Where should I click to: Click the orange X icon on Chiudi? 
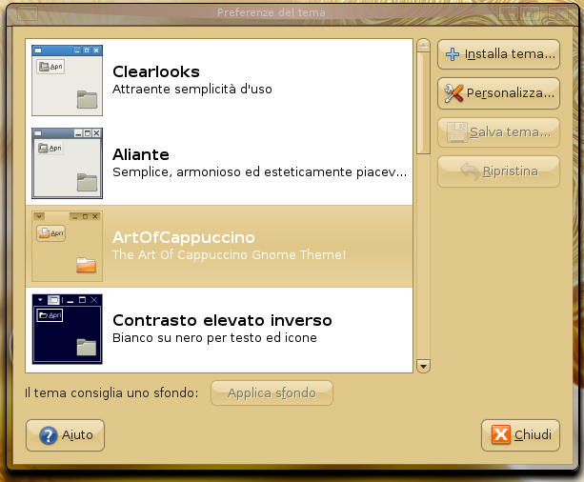tap(501, 434)
